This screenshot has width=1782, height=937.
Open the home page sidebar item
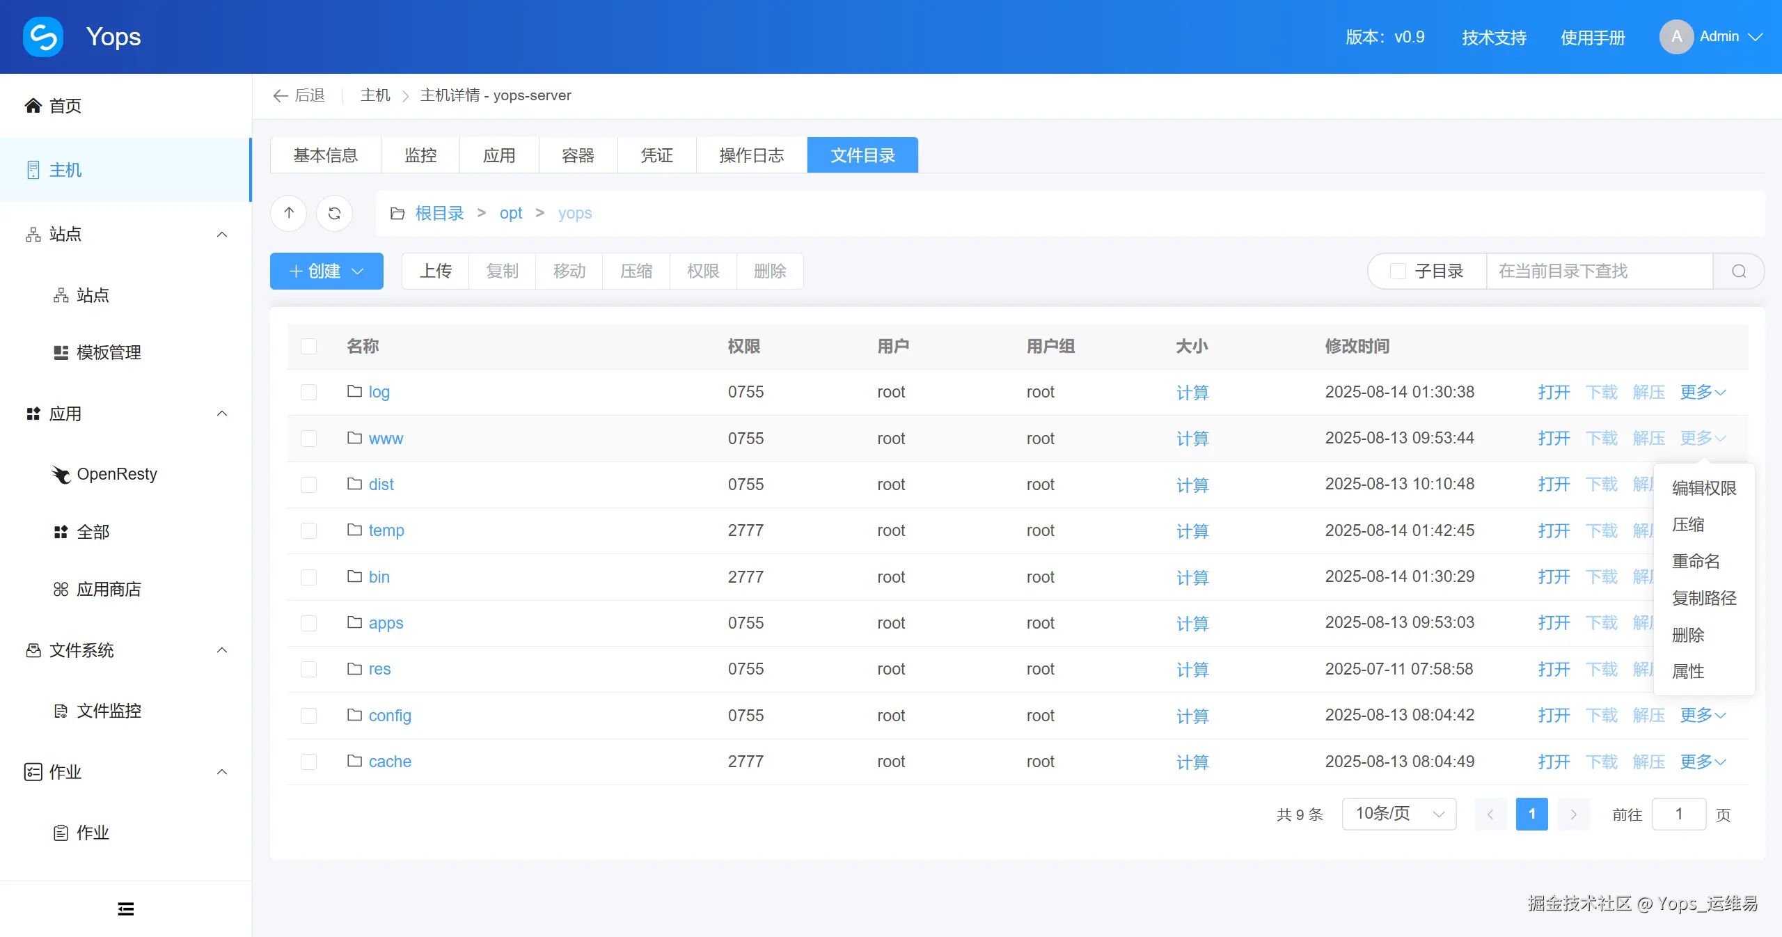click(65, 106)
